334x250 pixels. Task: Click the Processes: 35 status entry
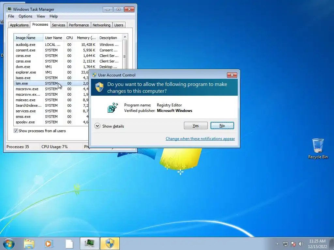[18, 147]
